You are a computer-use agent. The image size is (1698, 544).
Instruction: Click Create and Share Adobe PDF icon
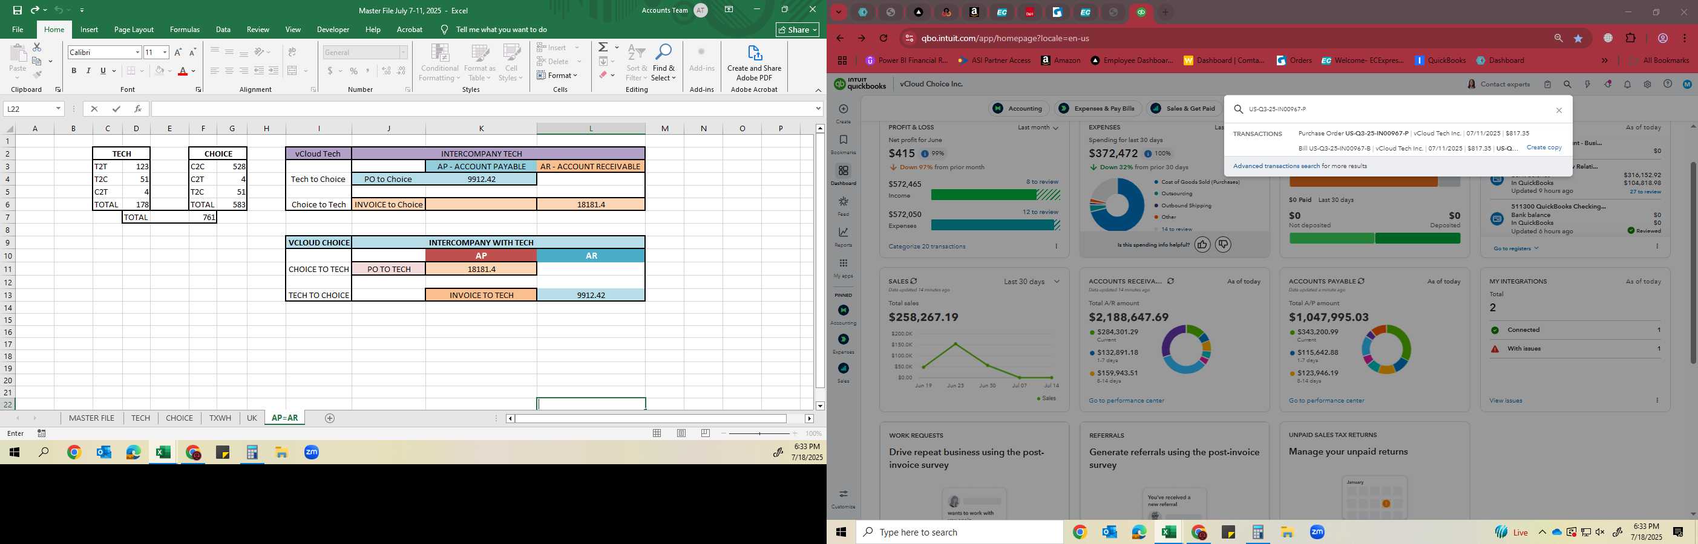(x=754, y=53)
